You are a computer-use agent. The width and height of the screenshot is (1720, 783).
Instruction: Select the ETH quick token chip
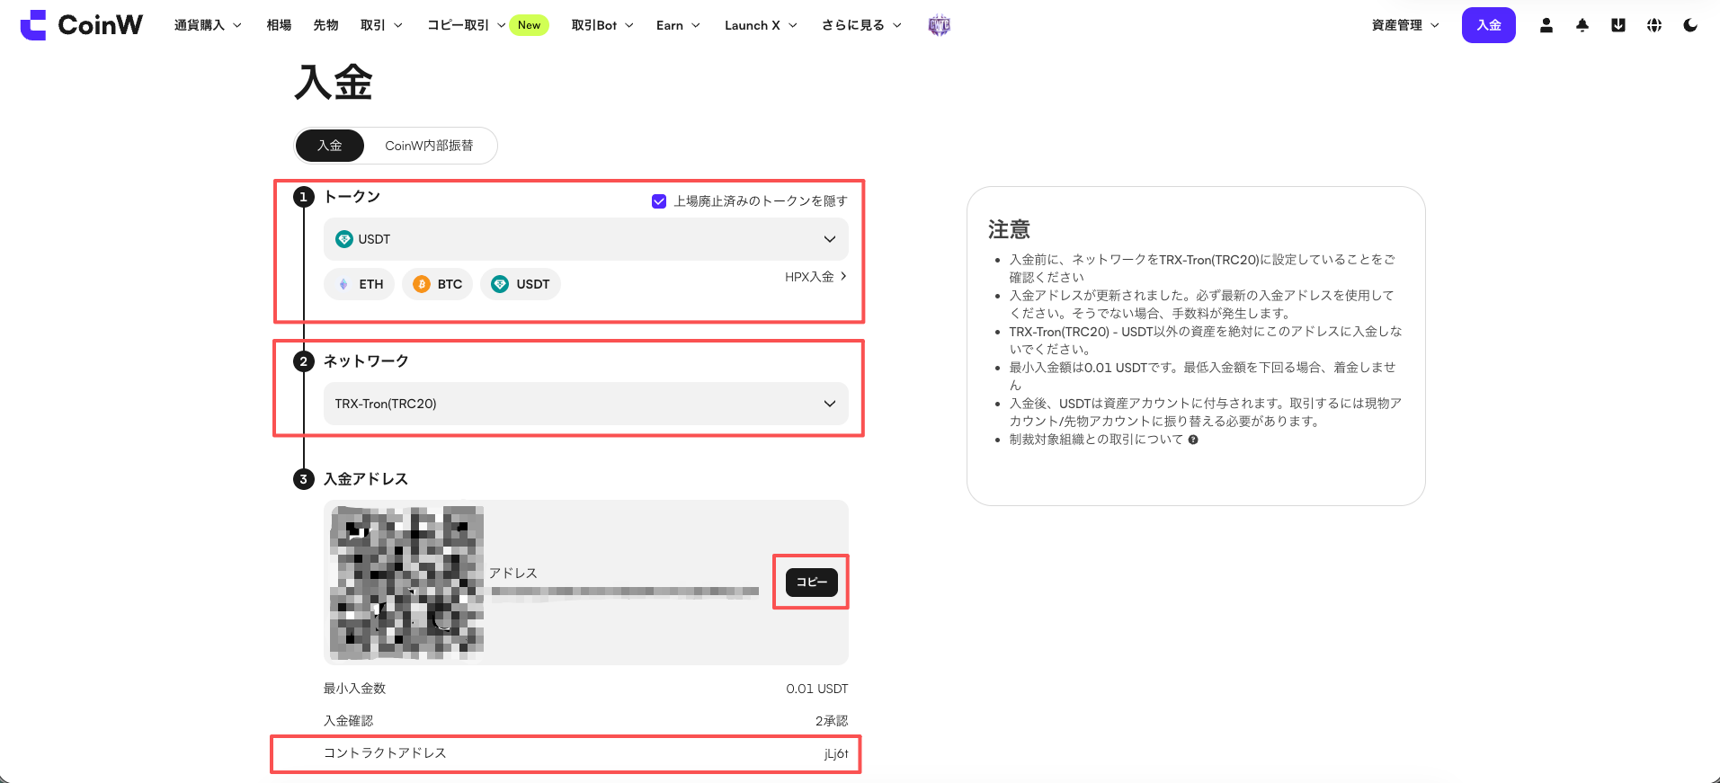360,284
